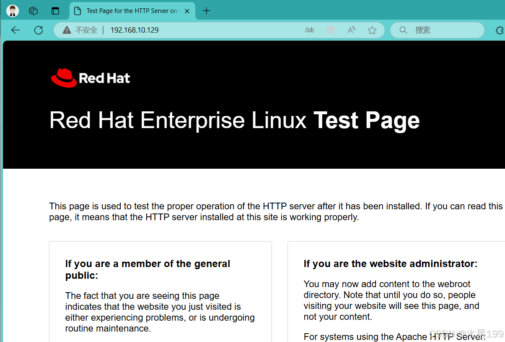Open the browser profile avatar
The image size is (505, 342).
pyautogui.click(x=13, y=11)
